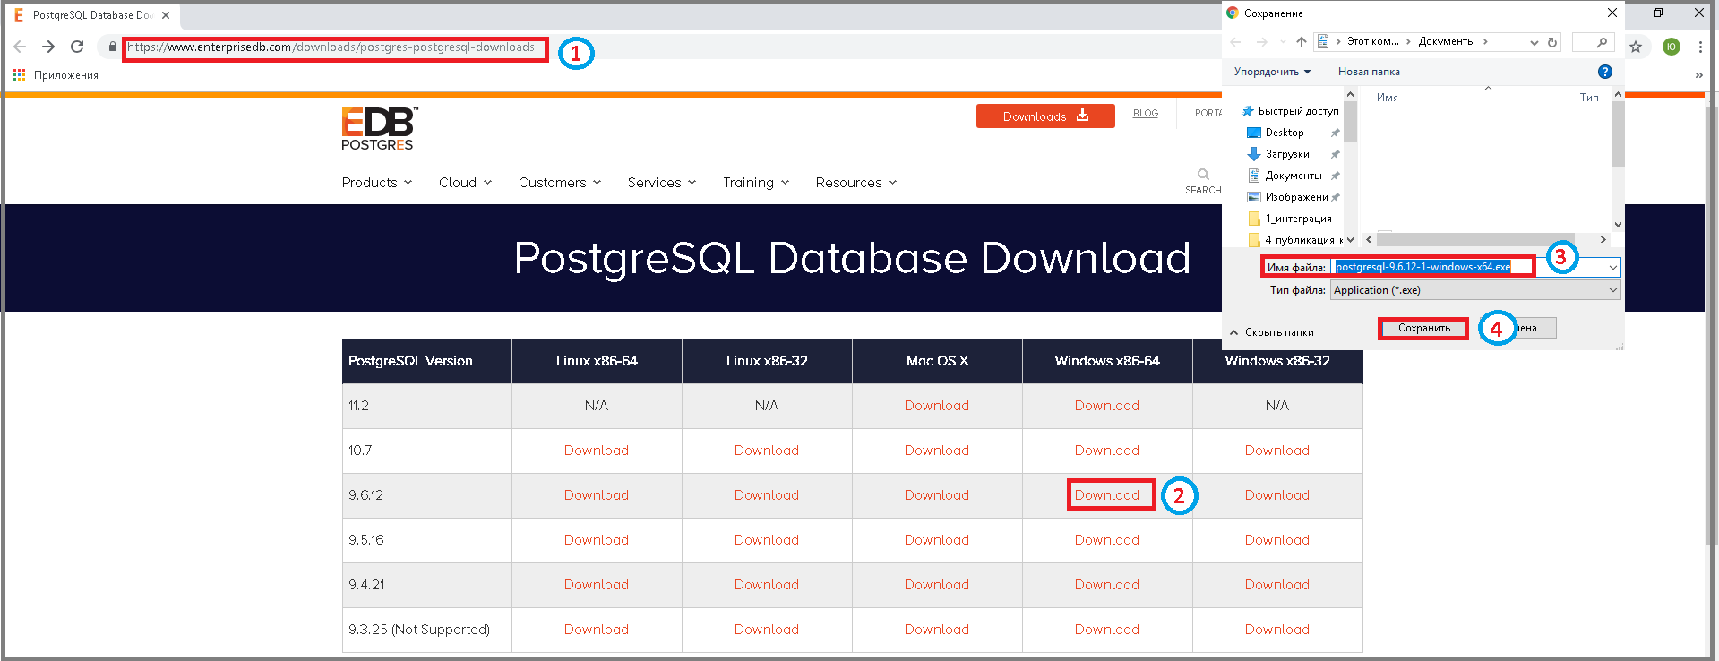Image resolution: width=1719 pixels, height=661 pixels.
Task: Go forward in the browser
Action: [48, 47]
